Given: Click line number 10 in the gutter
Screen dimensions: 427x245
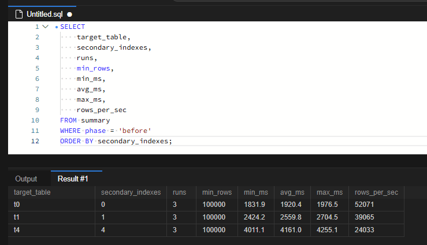Looking at the screenshot, I should (x=35, y=120).
